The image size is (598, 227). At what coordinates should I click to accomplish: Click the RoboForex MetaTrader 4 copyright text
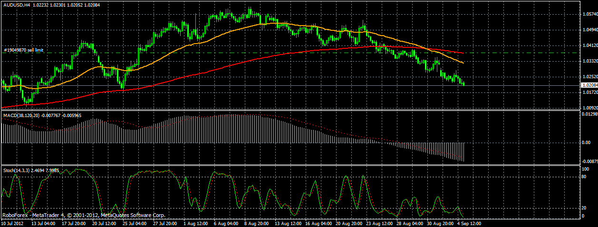pyautogui.click(x=84, y=215)
